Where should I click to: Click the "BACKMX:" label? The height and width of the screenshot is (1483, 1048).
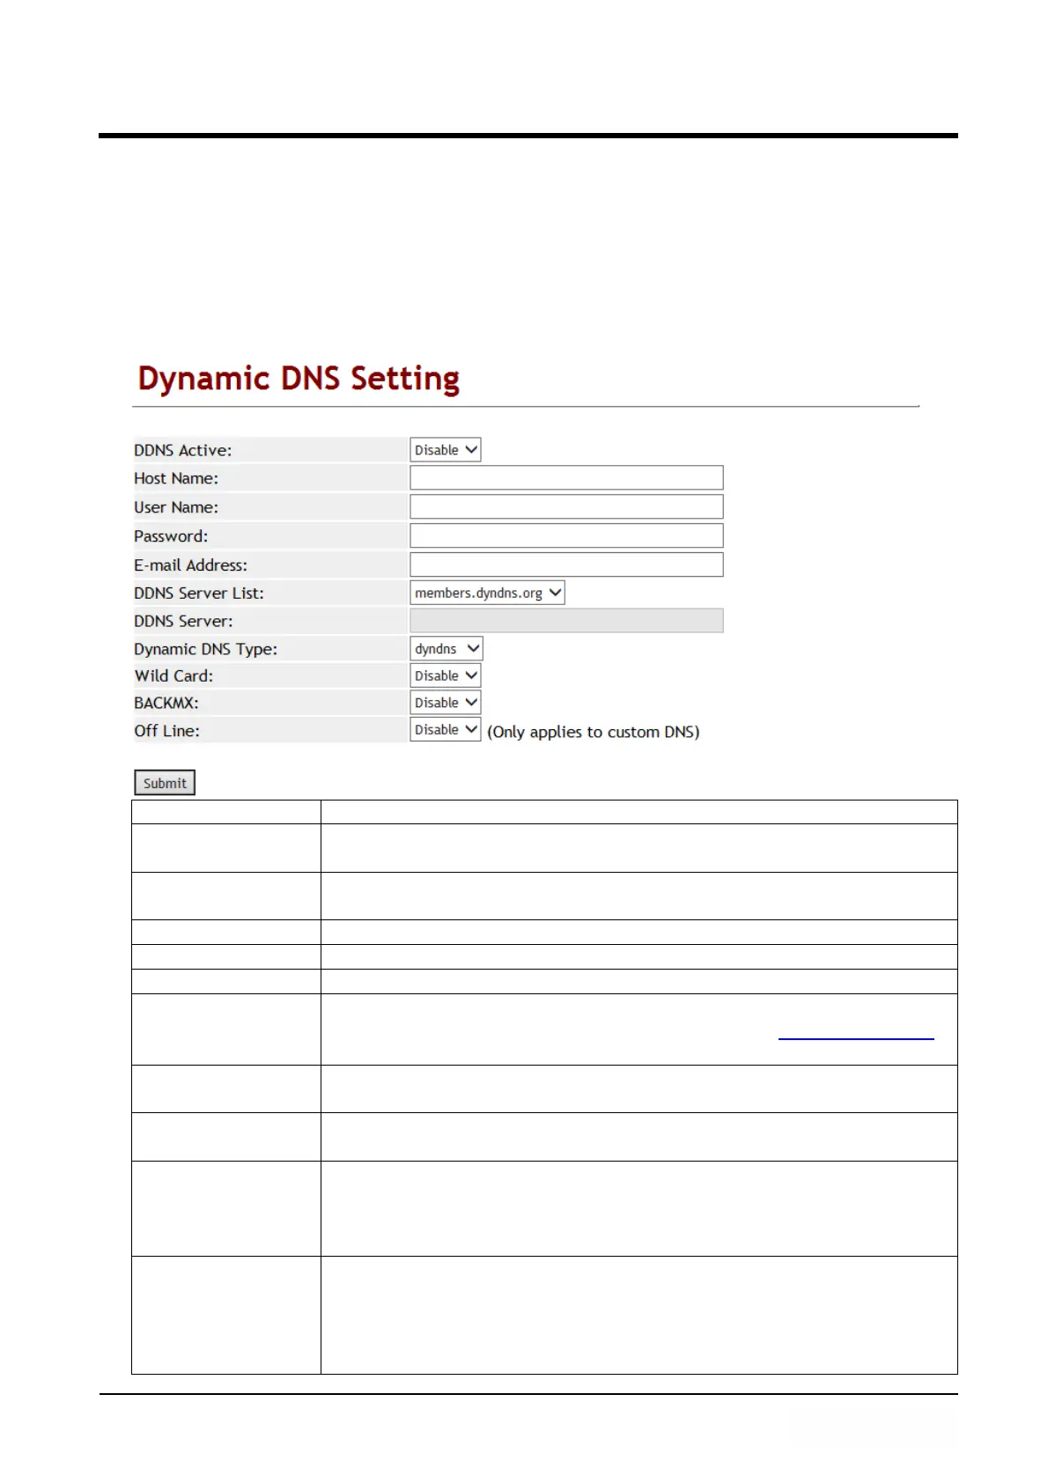click(x=166, y=704)
